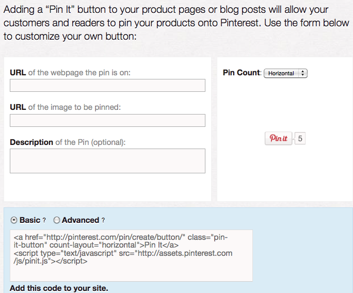Click the assets.pinterest.com script line in code
Screen dimensions: 353x293
[x=123, y=254]
